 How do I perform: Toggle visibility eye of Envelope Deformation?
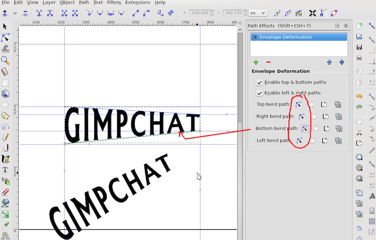[x=254, y=37]
